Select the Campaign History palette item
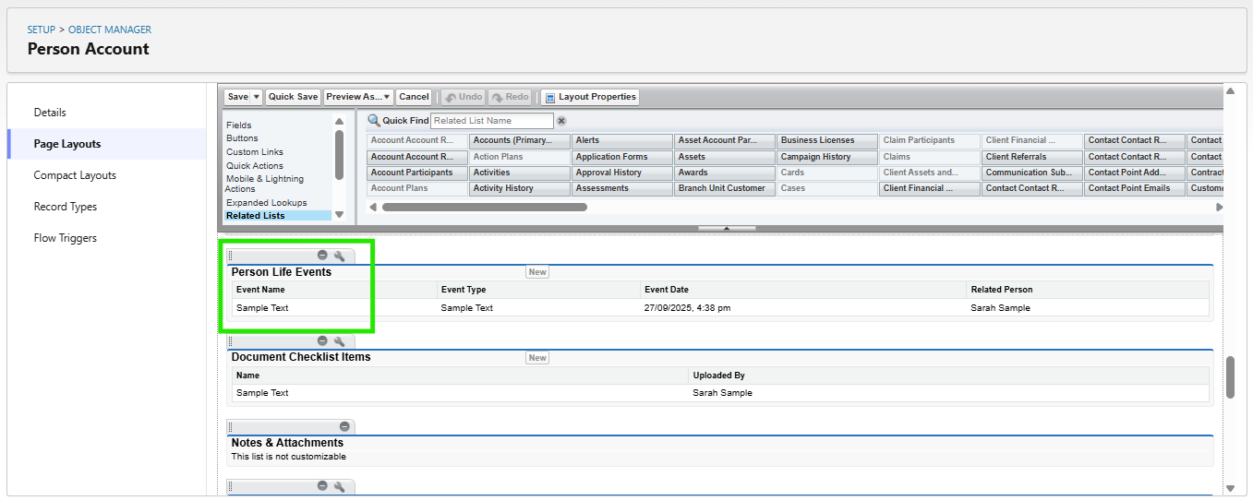The image size is (1253, 501). tap(826, 157)
